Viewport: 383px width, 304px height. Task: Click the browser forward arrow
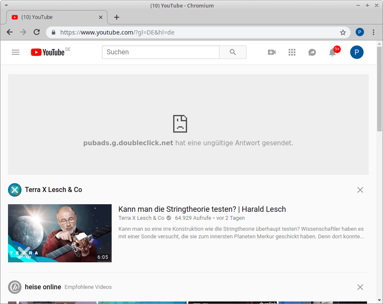click(23, 32)
